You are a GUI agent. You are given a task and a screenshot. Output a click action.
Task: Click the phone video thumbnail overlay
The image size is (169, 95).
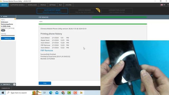click(x=135, y=68)
